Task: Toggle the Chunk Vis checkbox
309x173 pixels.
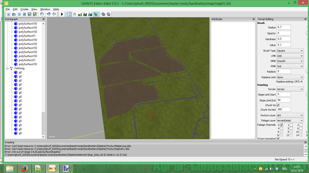Action: coord(278,105)
